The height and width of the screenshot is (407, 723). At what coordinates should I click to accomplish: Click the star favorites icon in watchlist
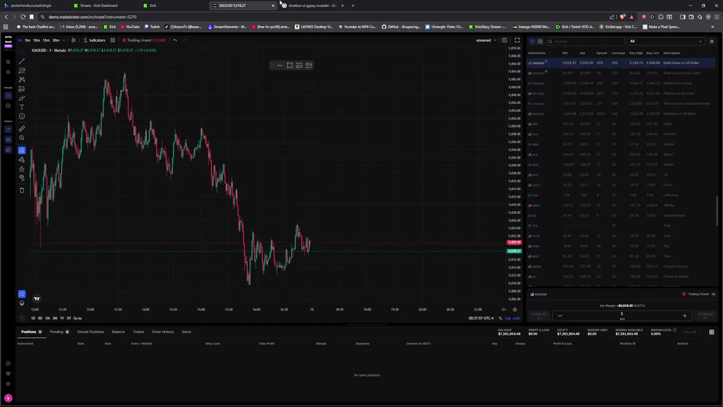(x=712, y=41)
